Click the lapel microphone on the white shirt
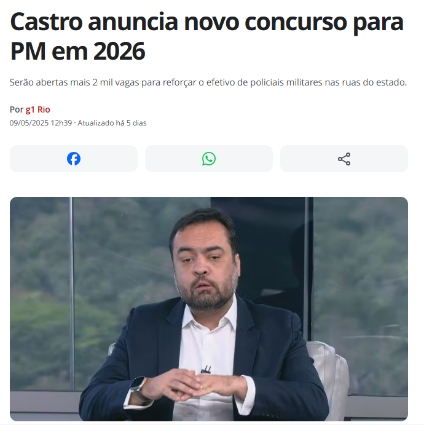424x425 pixels. click(206, 370)
